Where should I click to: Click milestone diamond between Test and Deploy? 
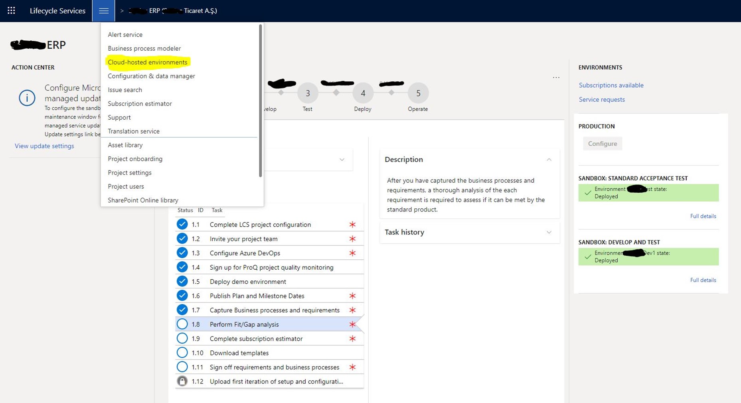[336, 93]
